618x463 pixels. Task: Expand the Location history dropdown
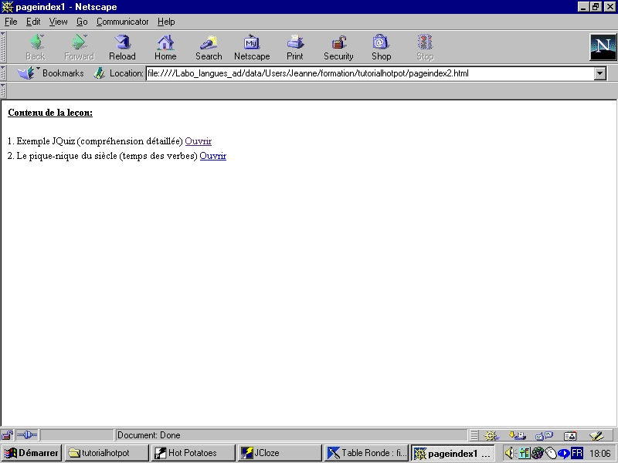pyautogui.click(x=600, y=73)
